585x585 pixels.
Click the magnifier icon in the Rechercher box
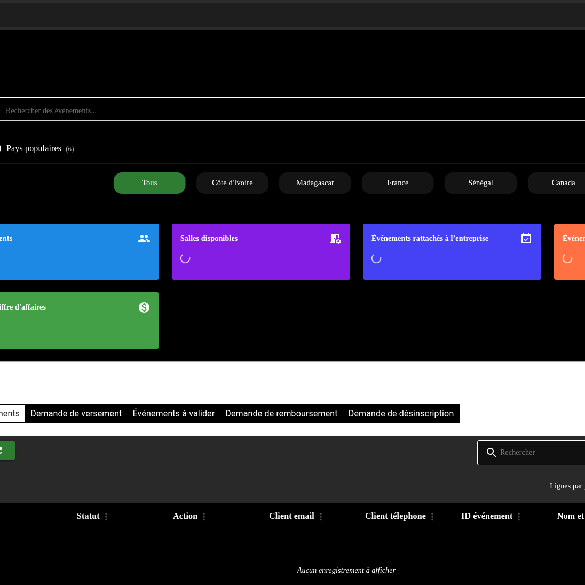click(x=491, y=453)
